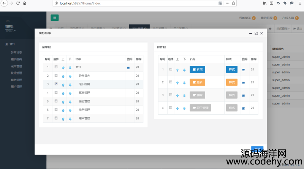
Task: Move 用户管理 row up with arrow
Action: pos(63,118)
